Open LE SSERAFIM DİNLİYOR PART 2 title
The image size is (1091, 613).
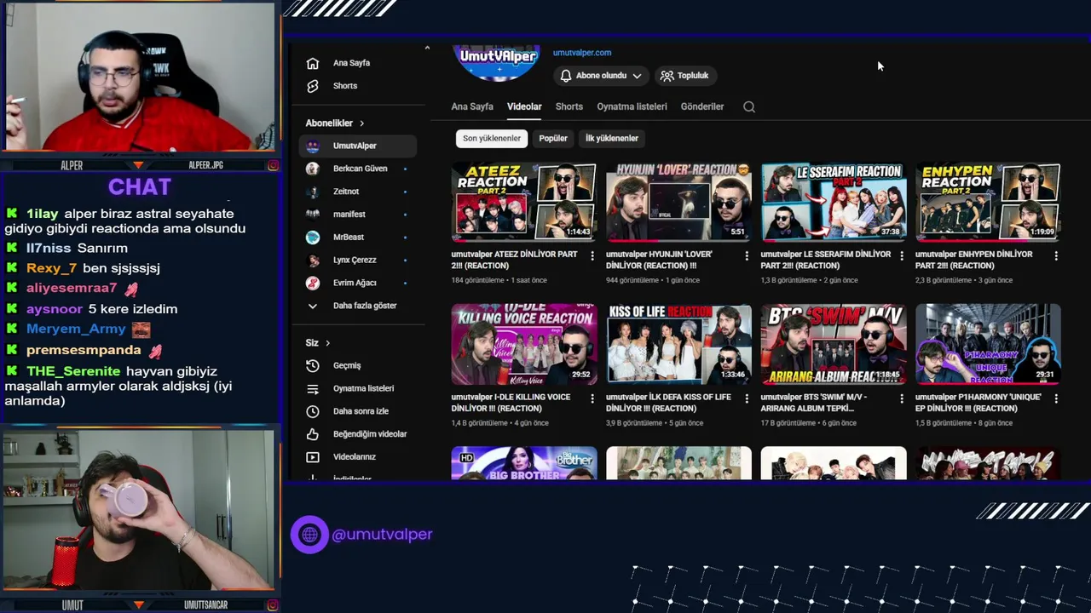pyautogui.click(x=826, y=260)
